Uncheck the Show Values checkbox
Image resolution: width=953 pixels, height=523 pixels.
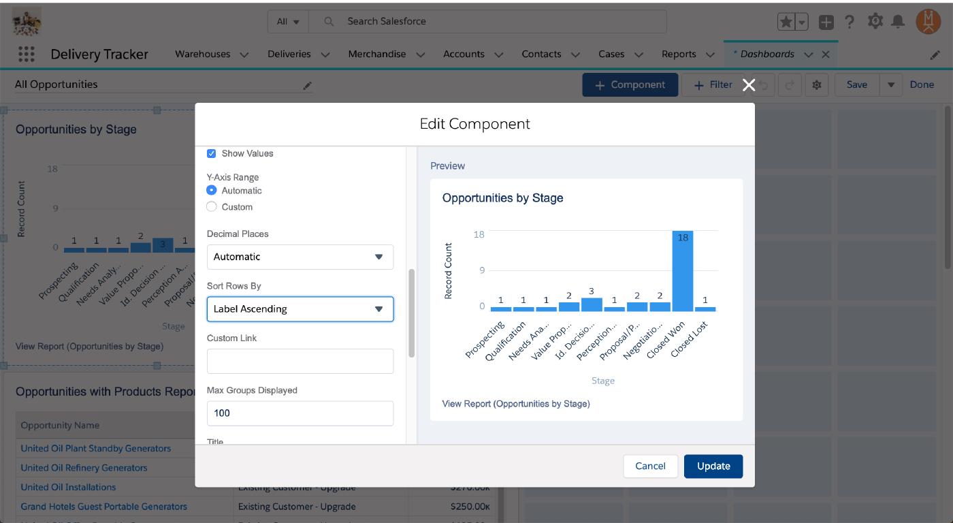[x=212, y=153]
